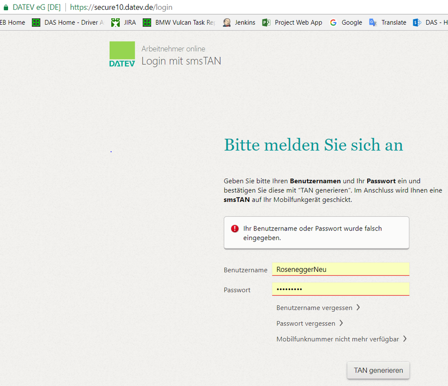
Task: Click the Jenkins butler favicon
Action: click(x=227, y=22)
